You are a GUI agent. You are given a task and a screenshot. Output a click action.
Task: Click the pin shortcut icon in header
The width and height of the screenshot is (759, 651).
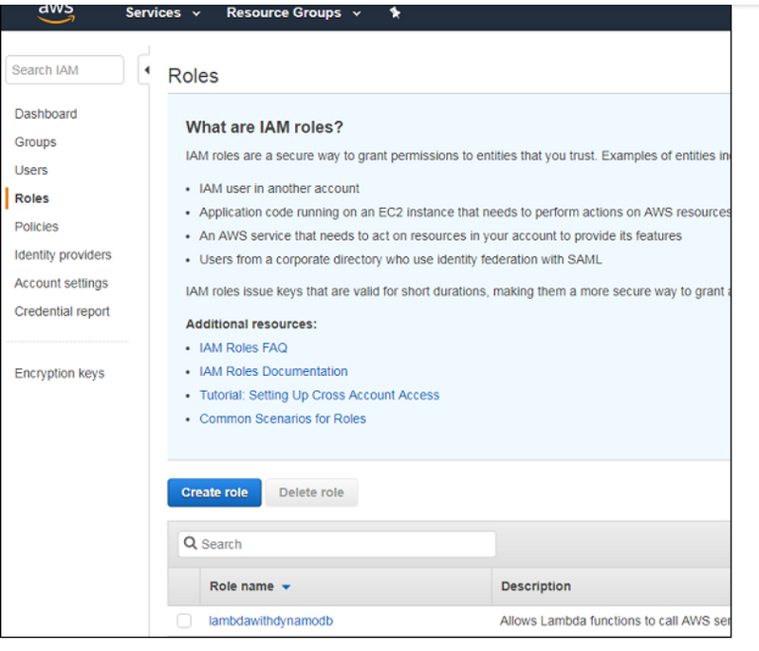(395, 13)
